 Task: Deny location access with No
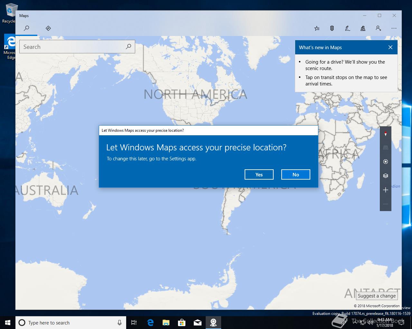pos(296,174)
